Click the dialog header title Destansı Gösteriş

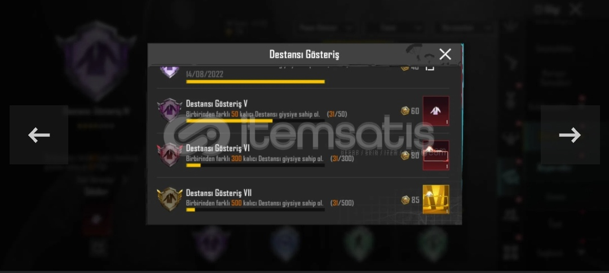point(304,54)
